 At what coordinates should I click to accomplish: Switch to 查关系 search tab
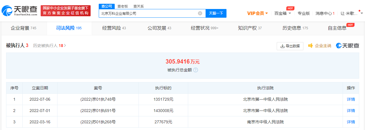(x=139, y=6)
